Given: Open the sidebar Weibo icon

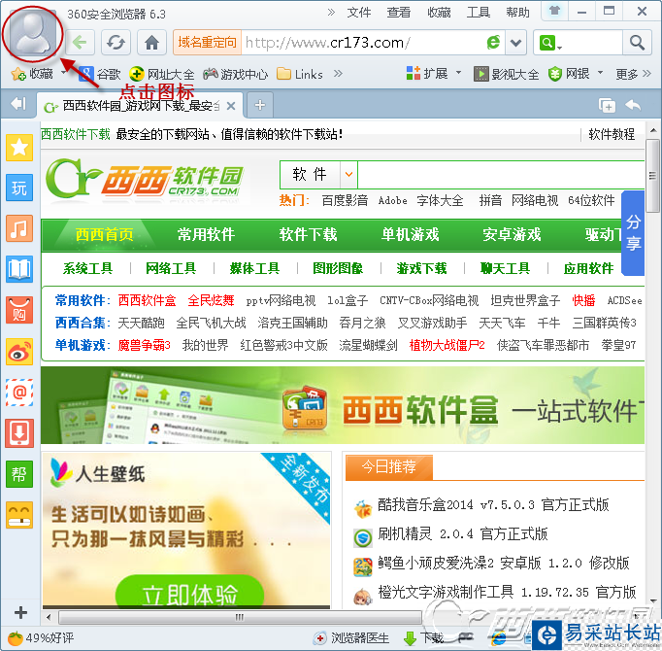Looking at the screenshot, I should tap(19, 352).
